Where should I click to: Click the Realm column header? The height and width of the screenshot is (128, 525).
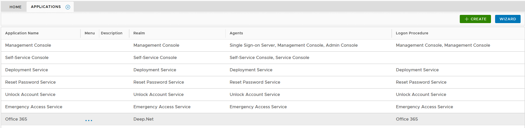pos(139,33)
